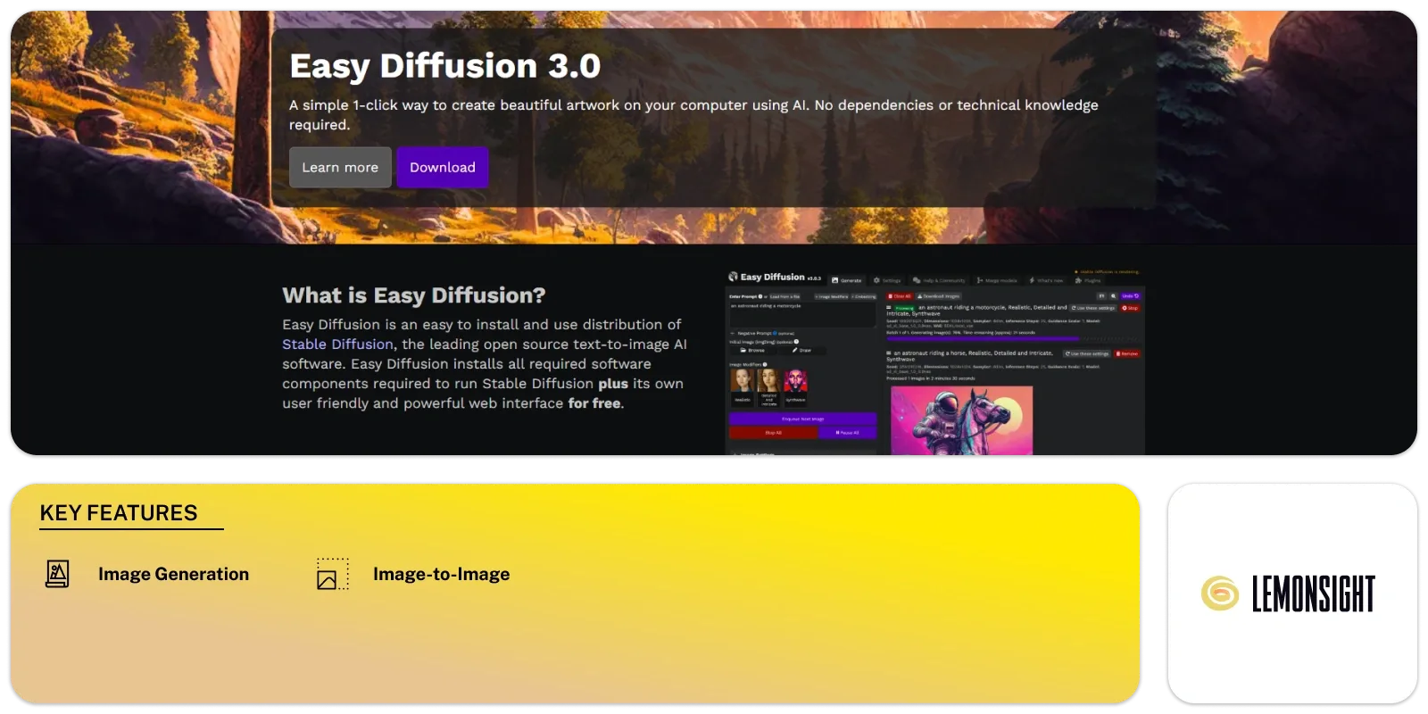This screenshot has height=714, width=1428.
Task: Click the 'Image-to-Image' label
Action: point(441,574)
